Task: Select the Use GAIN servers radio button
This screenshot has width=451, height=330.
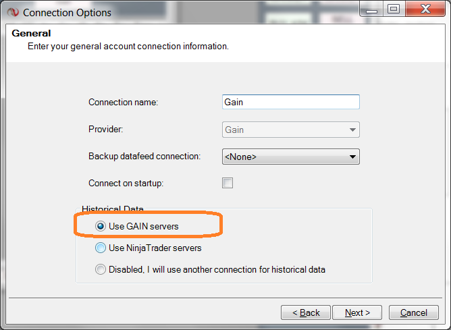Action: click(x=101, y=227)
